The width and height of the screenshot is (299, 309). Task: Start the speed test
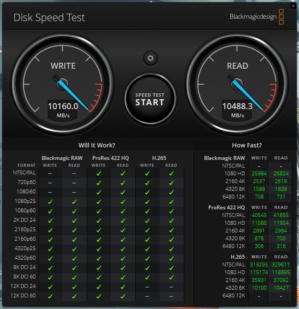150,99
